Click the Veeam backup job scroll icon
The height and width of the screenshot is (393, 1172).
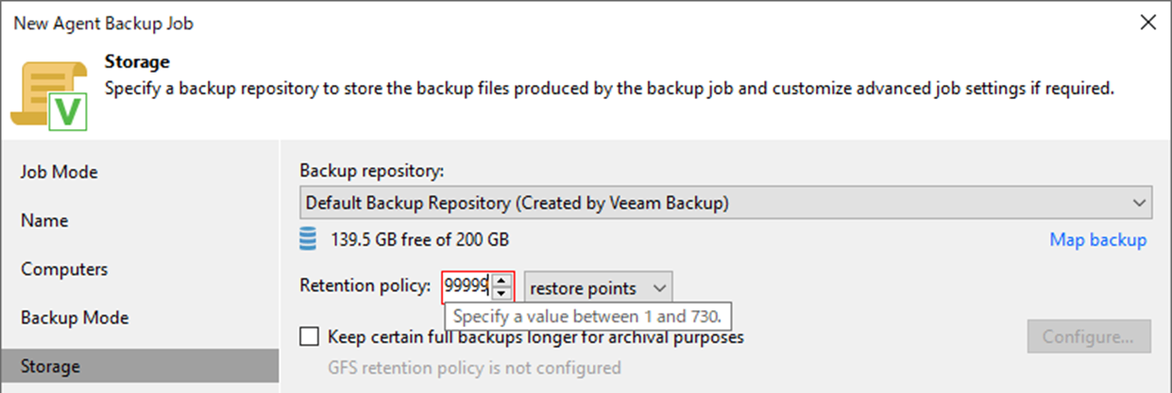49,92
